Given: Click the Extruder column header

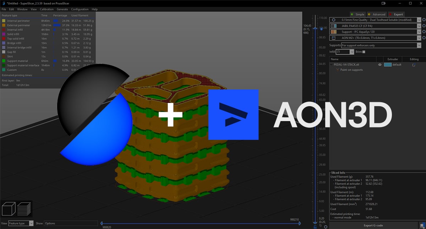Looking at the screenshot, I should [x=393, y=59].
